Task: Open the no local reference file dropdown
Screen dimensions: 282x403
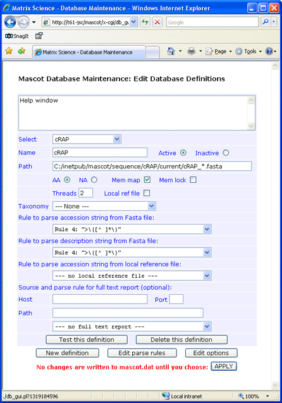Action: point(132,276)
